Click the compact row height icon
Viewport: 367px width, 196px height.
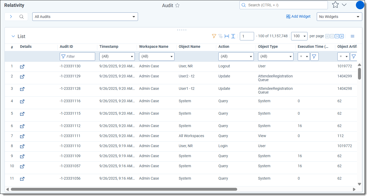233,36
